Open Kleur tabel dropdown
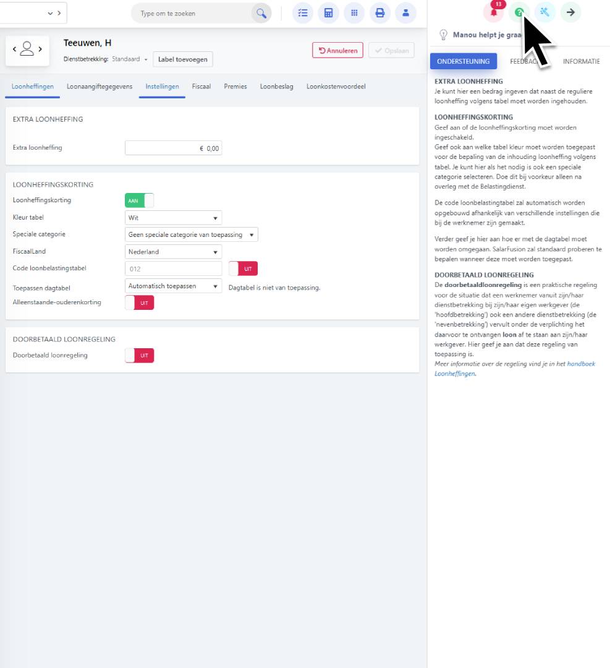The height and width of the screenshot is (668, 610). coord(173,218)
